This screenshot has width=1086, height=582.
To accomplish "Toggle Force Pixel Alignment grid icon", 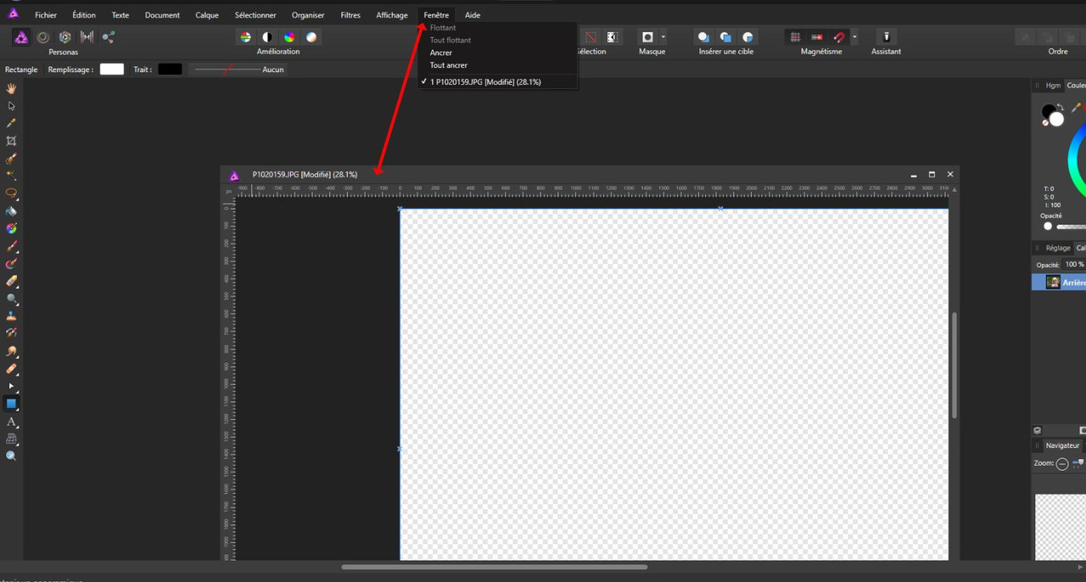I will pos(795,37).
